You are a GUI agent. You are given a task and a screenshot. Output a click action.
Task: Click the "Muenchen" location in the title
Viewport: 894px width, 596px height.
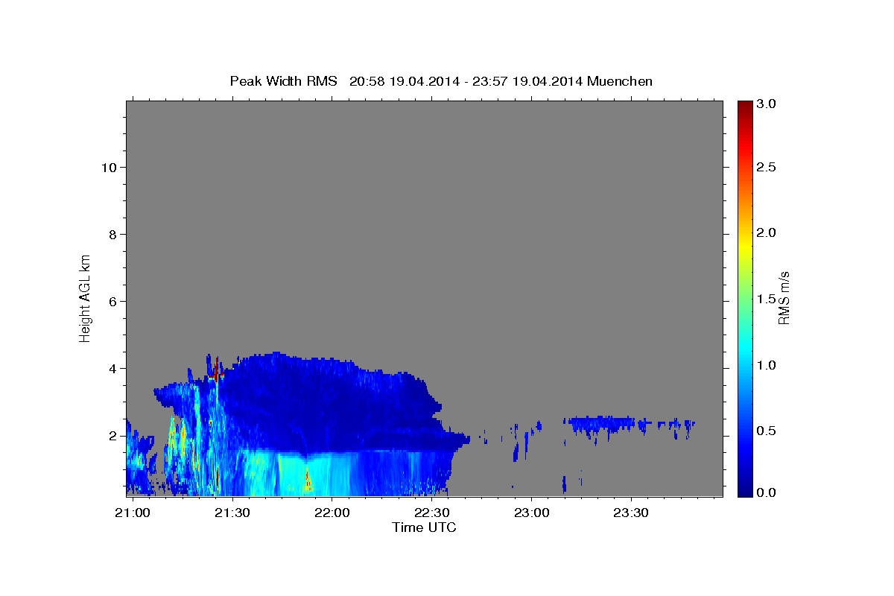[x=620, y=80]
